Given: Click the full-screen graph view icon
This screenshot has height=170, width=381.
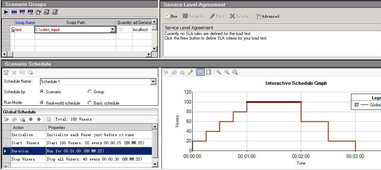Looking at the screenshot, I should click(208, 72).
